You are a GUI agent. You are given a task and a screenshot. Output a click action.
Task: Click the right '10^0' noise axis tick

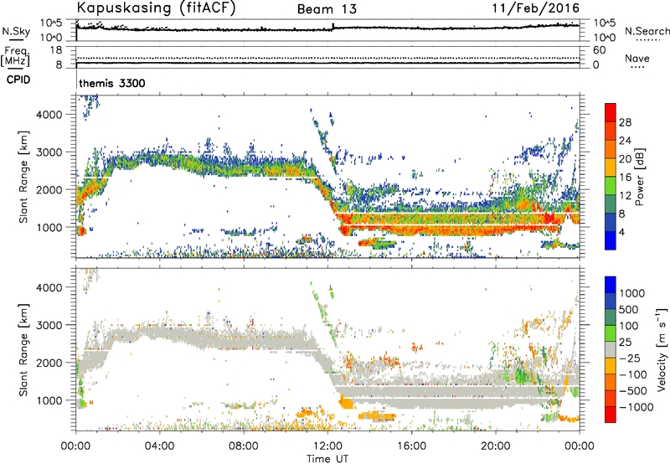[604, 38]
